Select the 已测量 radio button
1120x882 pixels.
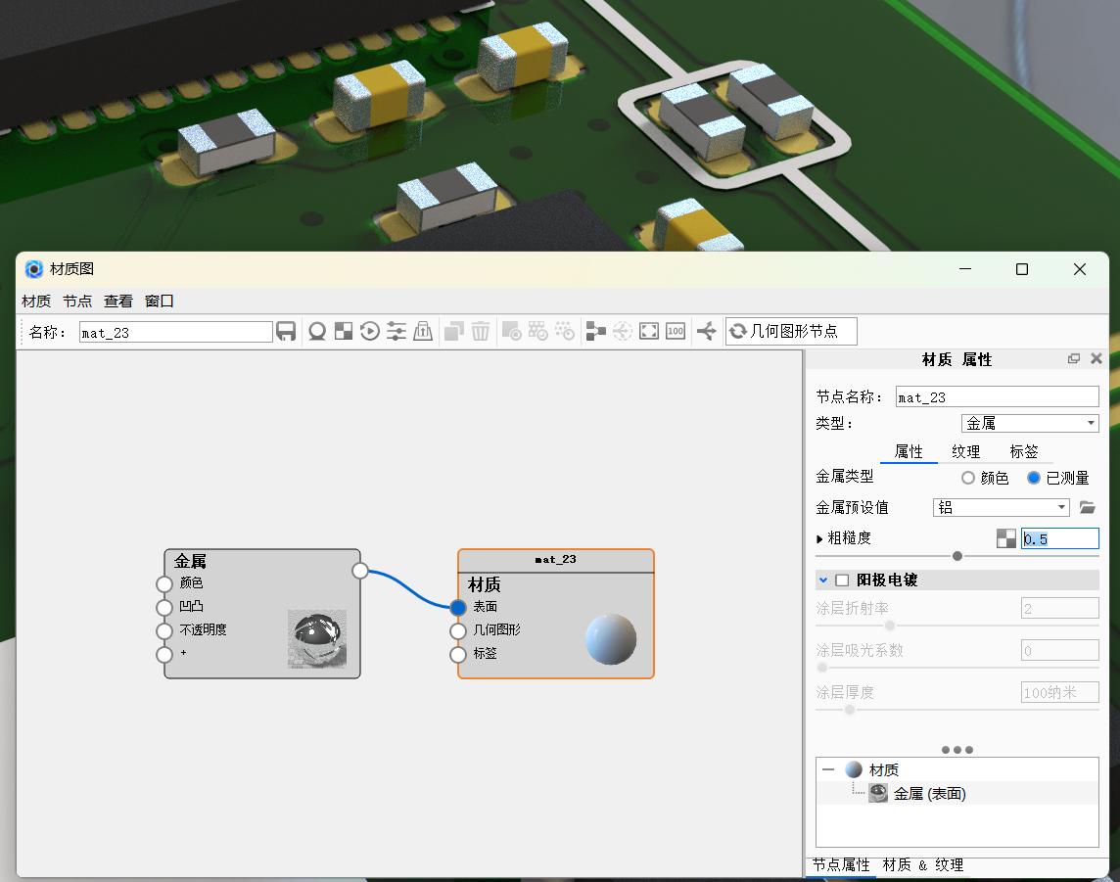[1035, 478]
